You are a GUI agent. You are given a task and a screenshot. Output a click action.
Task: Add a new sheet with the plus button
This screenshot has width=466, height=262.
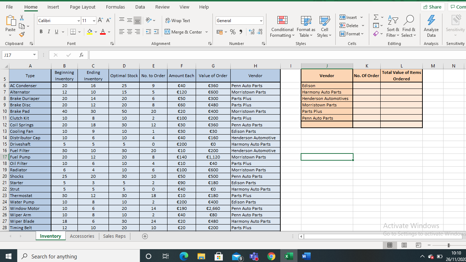point(145,236)
